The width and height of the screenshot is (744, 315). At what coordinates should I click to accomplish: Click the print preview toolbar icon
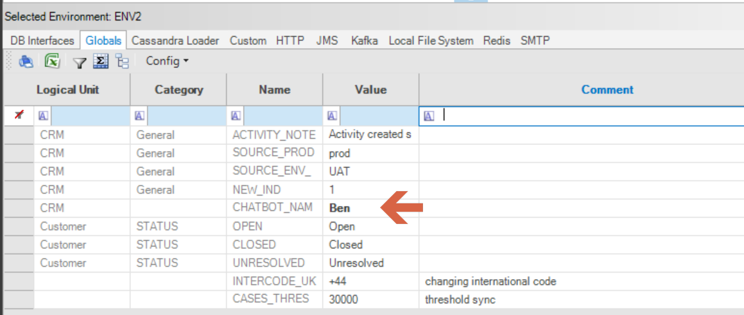click(x=26, y=62)
